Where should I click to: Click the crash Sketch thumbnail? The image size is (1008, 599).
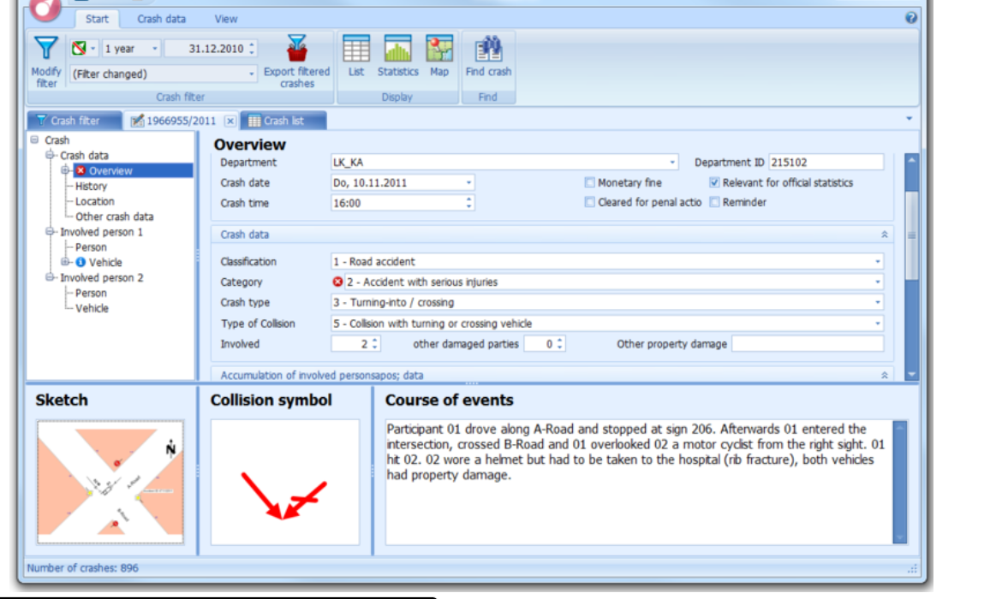(x=110, y=482)
